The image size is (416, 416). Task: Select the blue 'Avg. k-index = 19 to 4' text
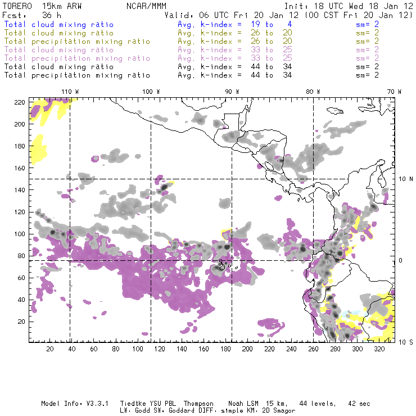235,25
